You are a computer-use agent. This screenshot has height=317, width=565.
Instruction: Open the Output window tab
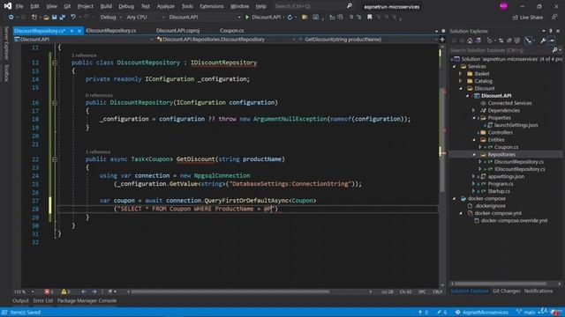pyautogui.click(x=20, y=301)
